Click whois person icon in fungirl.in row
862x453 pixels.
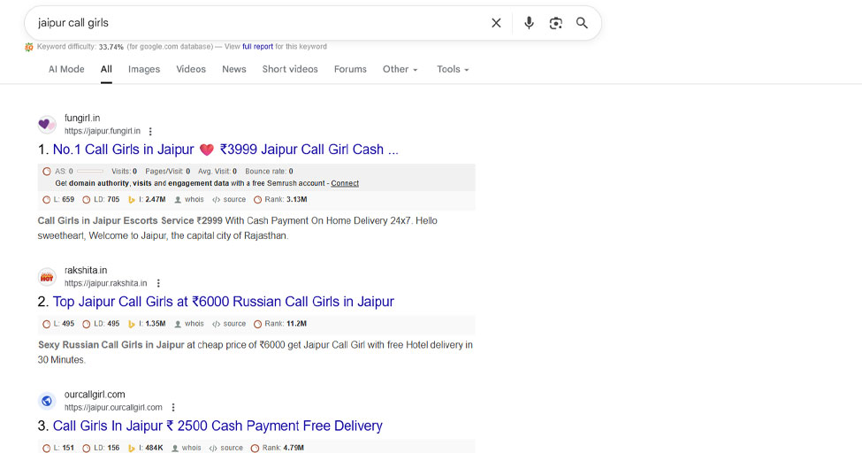click(178, 200)
